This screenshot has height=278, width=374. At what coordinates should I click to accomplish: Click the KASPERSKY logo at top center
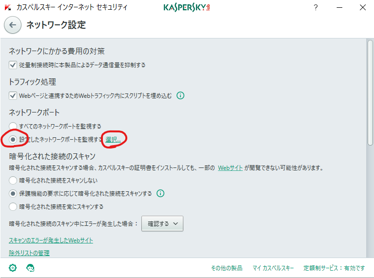click(187, 8)
